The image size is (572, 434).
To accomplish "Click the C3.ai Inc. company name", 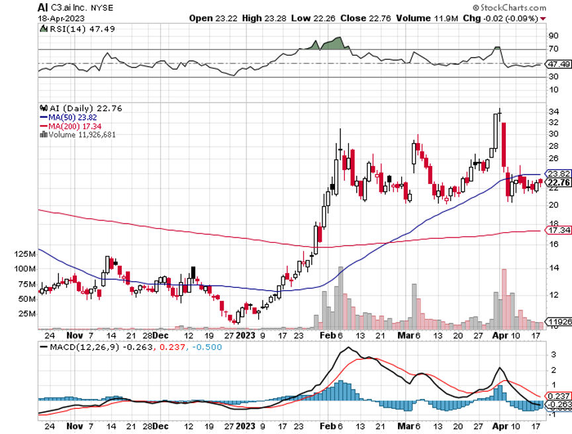I will [70, 8].
